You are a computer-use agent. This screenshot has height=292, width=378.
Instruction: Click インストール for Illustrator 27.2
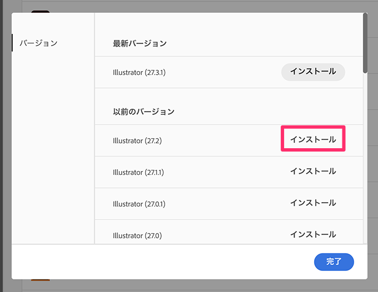(x=313, y=139)
